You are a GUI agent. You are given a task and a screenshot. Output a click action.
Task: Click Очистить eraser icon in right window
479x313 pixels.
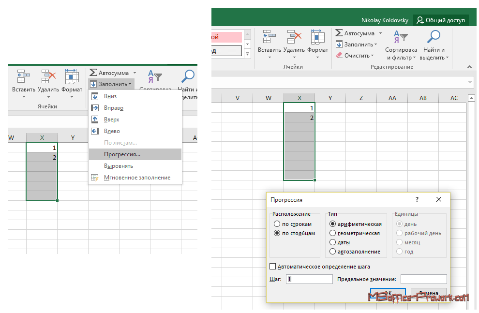[x=339, y=55]
